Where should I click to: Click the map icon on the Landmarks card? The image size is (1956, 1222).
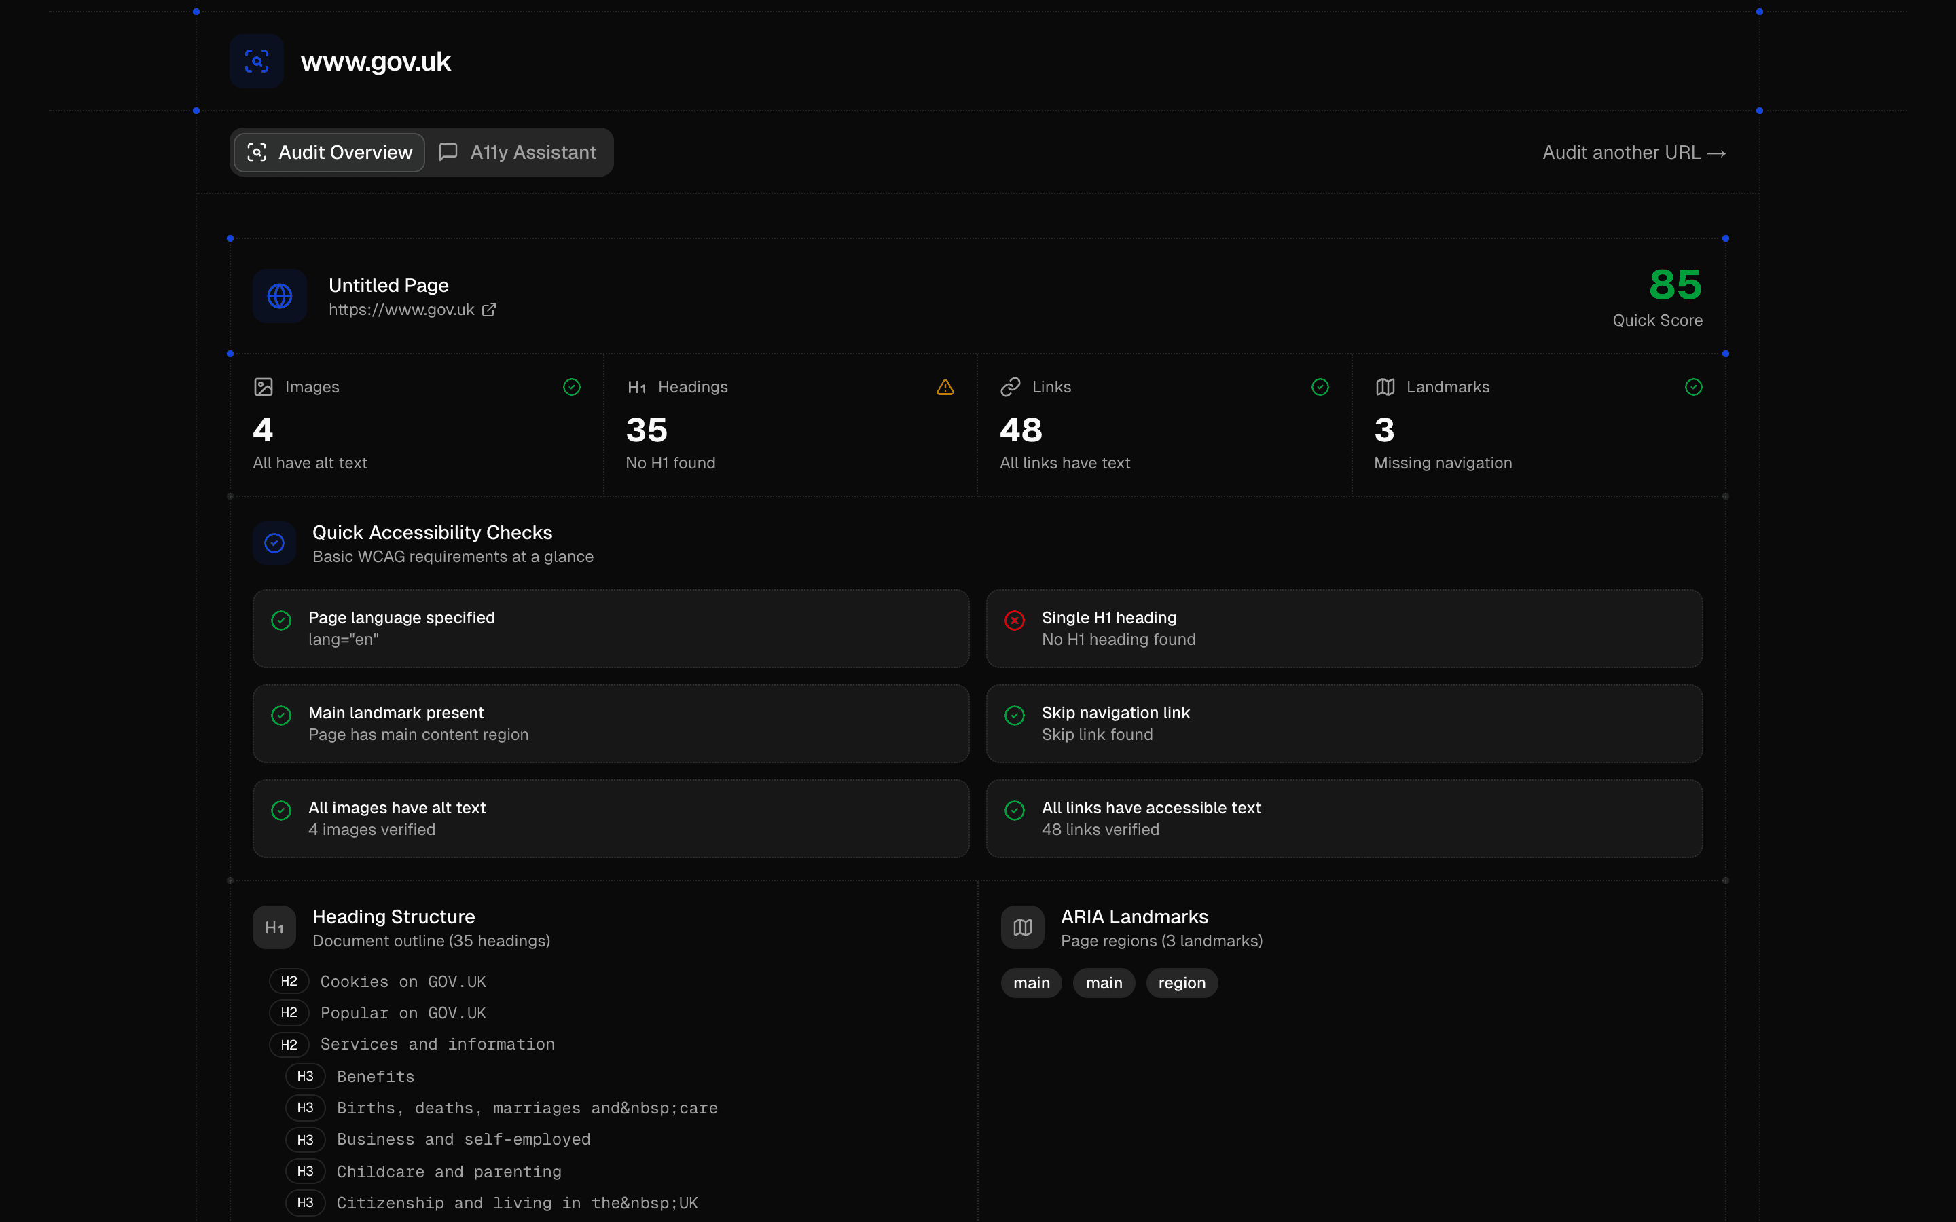click(x=1385, y=387)
